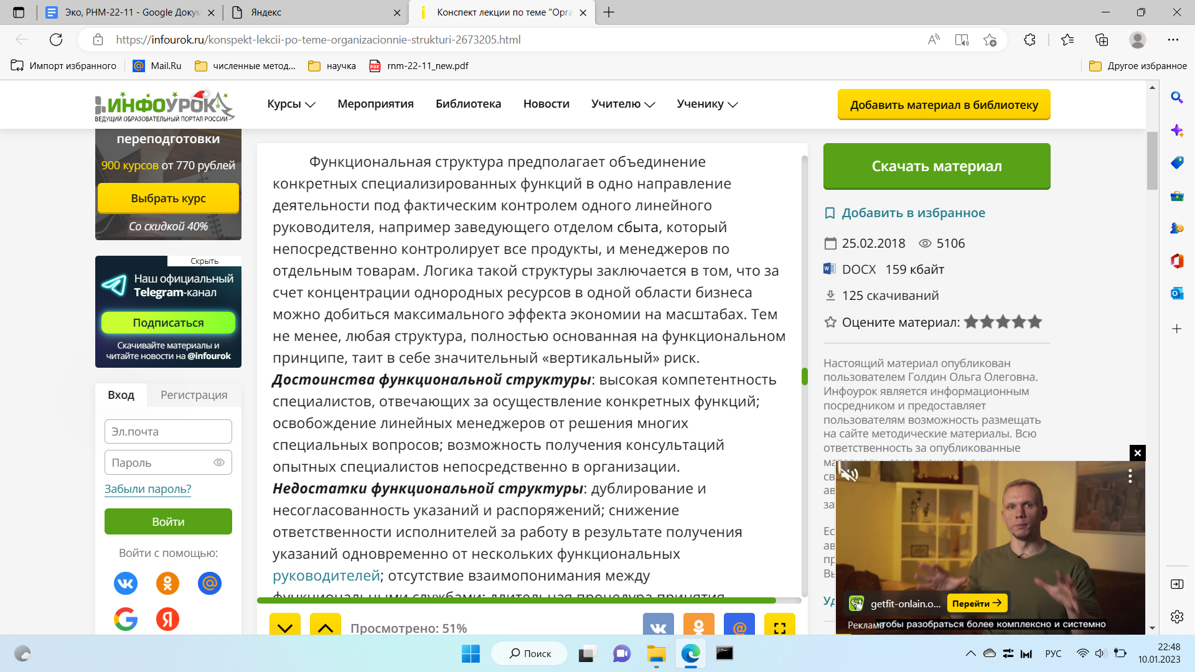Expand the Учителю dropdown menu
1195x672 pixels.
[x=623, y=104]
